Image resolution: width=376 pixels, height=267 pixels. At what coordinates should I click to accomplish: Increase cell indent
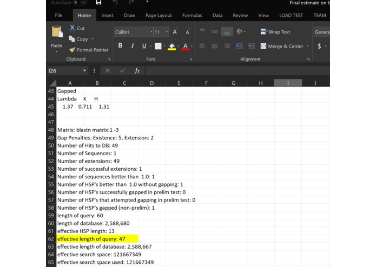pos(252,46)
